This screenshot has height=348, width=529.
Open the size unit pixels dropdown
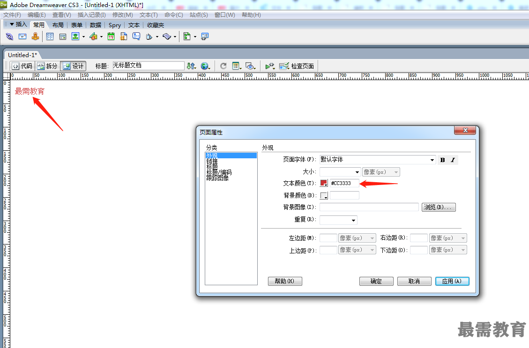click(381, 172)
